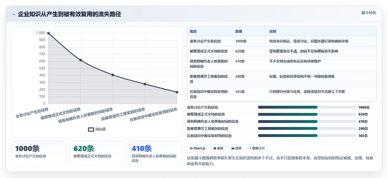This screenshot has height=178, width=388.
Task: Click the description 包括会议结论、需求讨论
Action: coord(309,41)
